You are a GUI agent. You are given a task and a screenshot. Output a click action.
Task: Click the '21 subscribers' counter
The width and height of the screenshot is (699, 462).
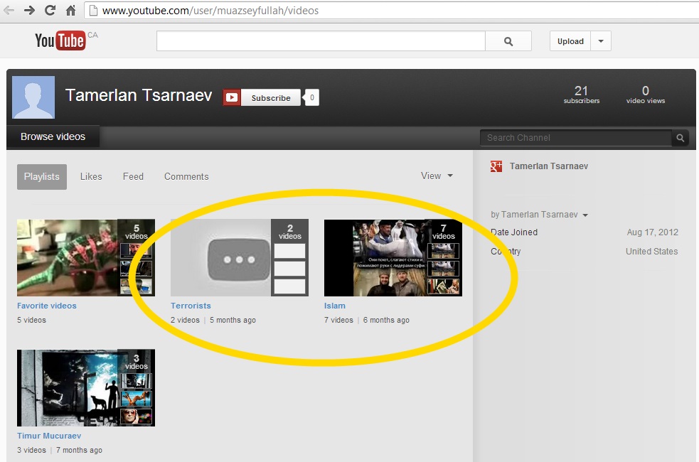pos(581,95)
